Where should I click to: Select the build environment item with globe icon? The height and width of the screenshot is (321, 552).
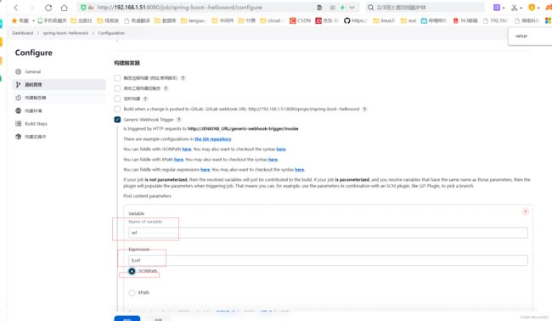click(59, 111)
